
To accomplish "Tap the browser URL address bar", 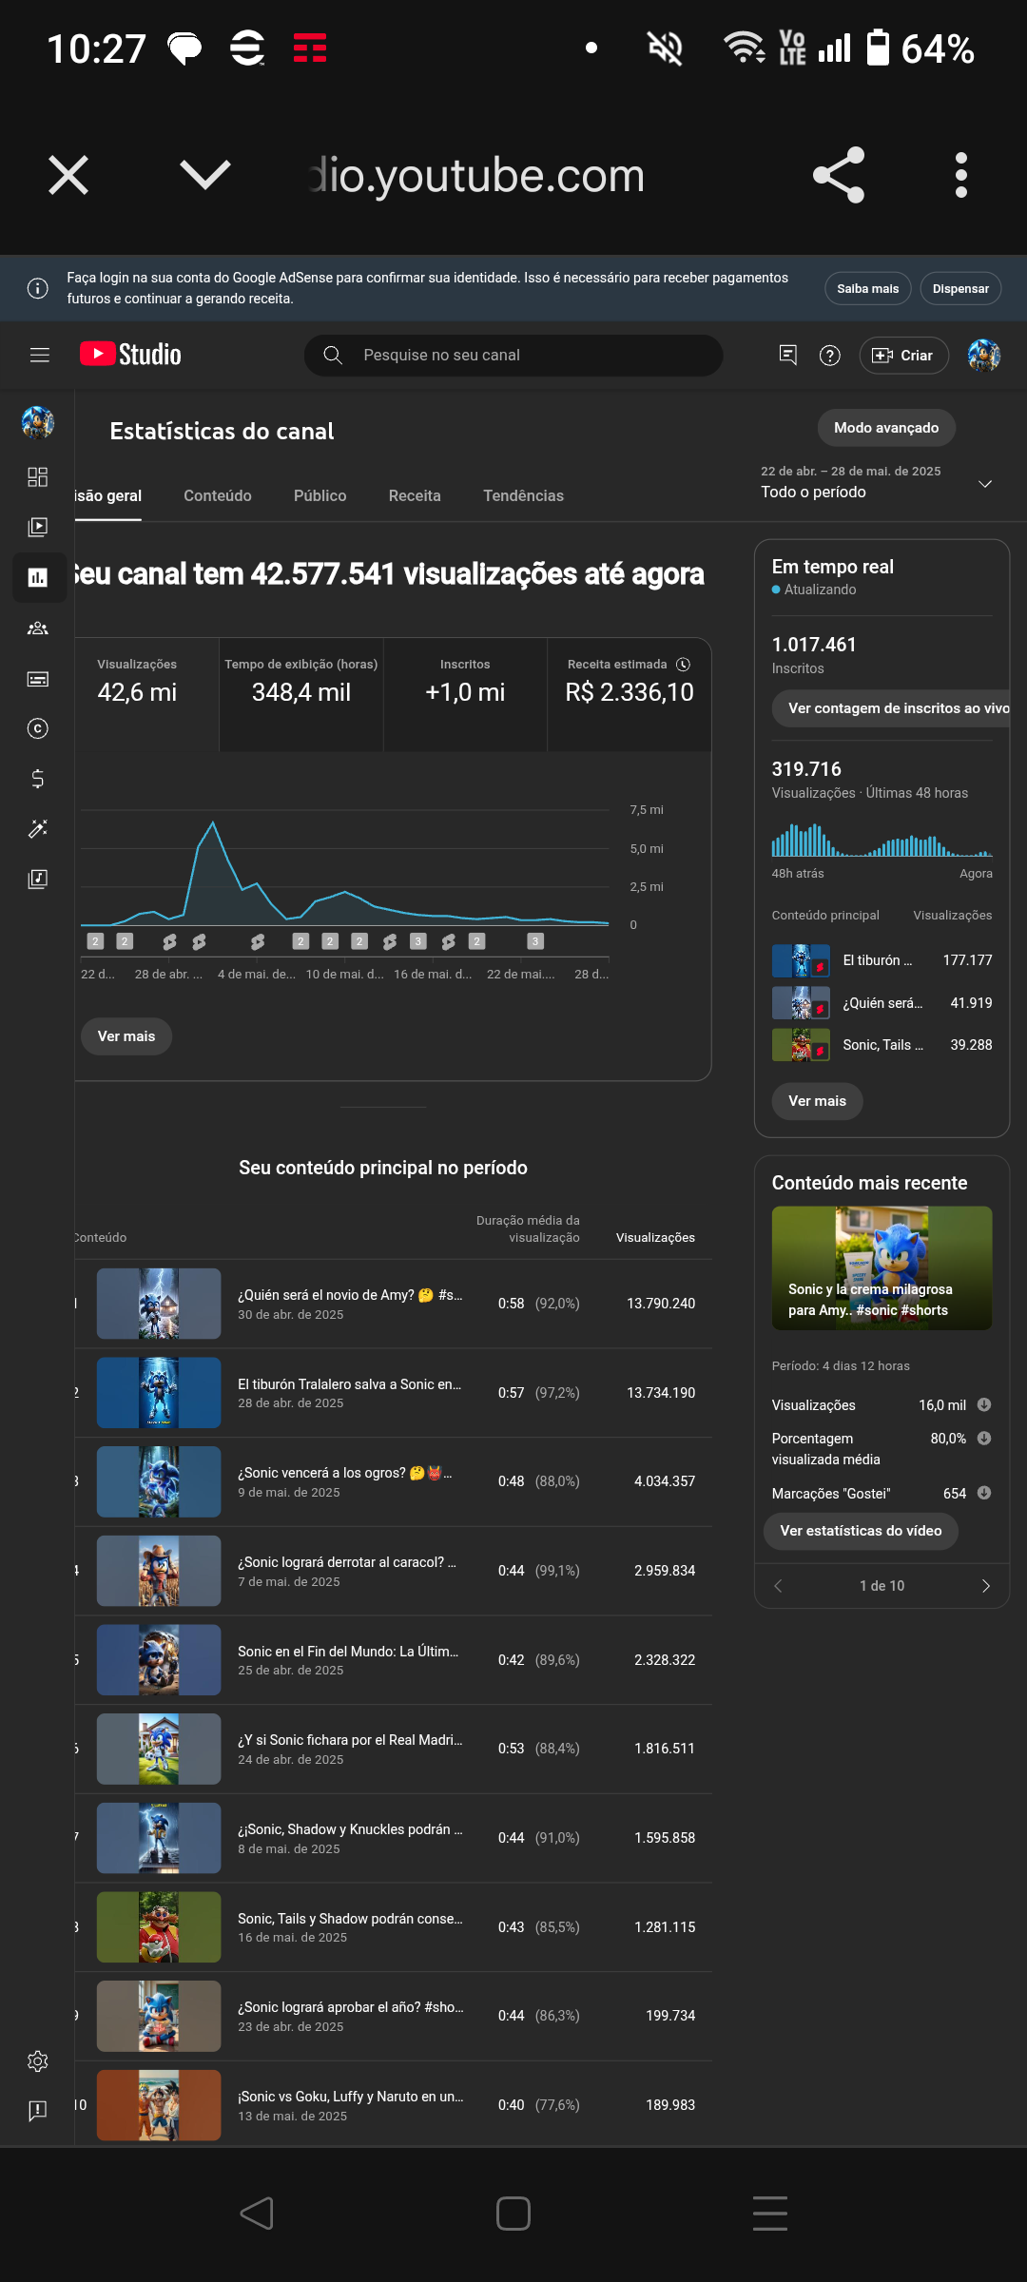I will click(x=478, y=175).
